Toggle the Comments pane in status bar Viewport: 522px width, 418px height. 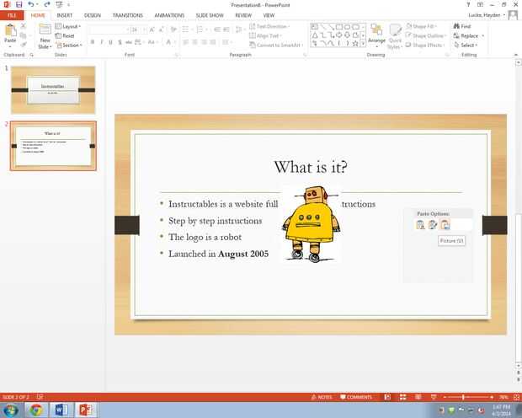tap(356, 397)
